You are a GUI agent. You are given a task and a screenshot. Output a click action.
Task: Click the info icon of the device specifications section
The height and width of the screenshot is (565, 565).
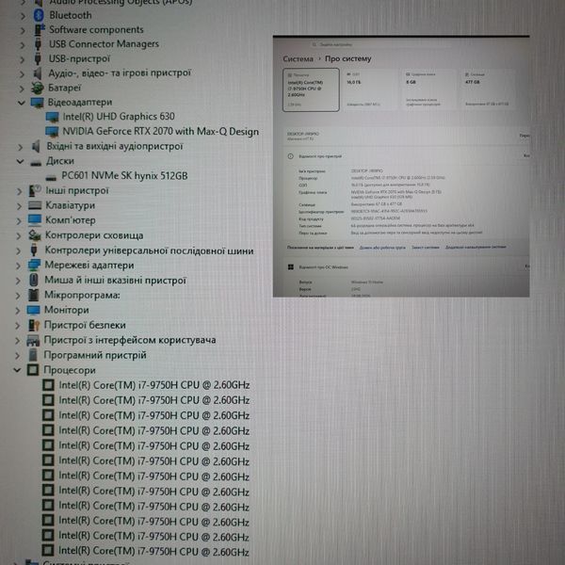(x=290, y=156)
